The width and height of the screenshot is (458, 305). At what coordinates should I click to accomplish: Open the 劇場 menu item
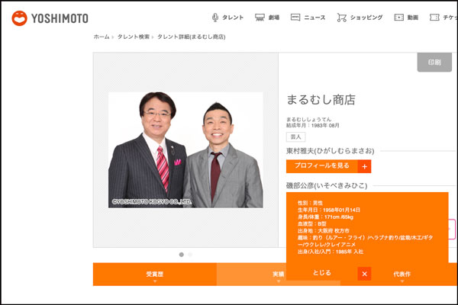pos(274,18)
